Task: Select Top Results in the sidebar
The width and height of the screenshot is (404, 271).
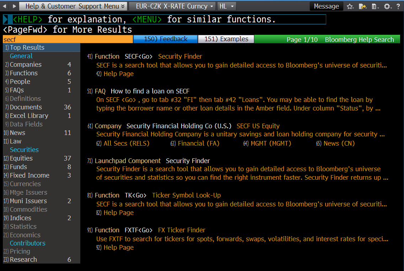Action: [42, 48]
